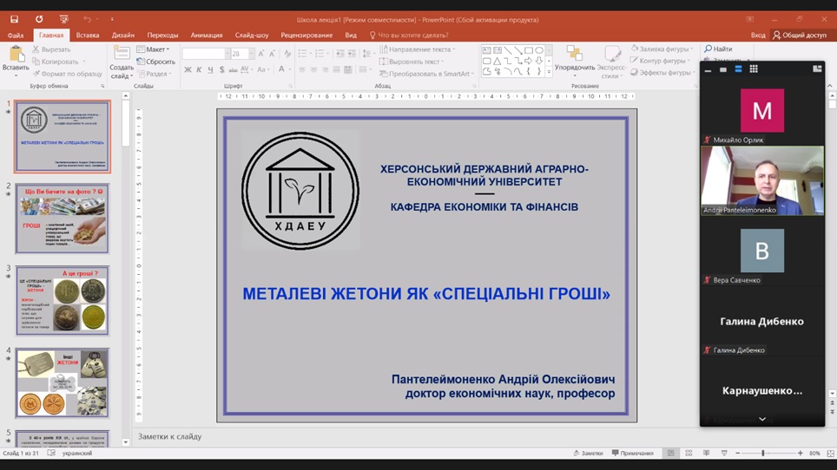Open change case (Aa) dropdown
The height and width of the screenshot is (470, 837).
pyautogui.click(x=262, y=70)
